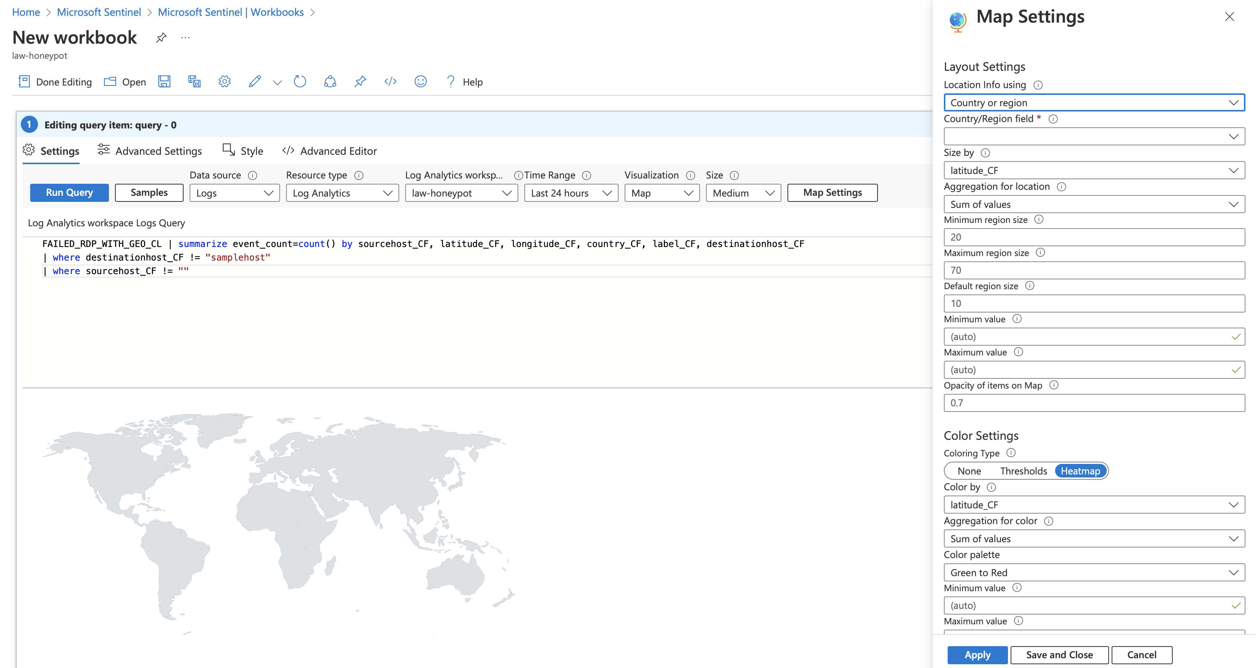Click Save and Close button
The height and width of the screenshot is (668, 1256).
click(1059, 655)
